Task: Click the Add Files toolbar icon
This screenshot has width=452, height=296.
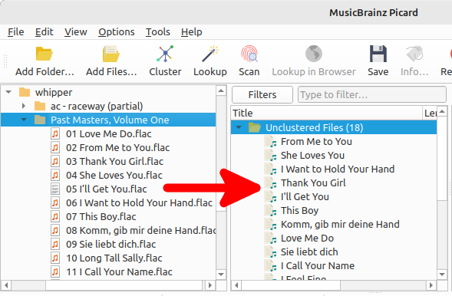Action: [x=111, y=54]
